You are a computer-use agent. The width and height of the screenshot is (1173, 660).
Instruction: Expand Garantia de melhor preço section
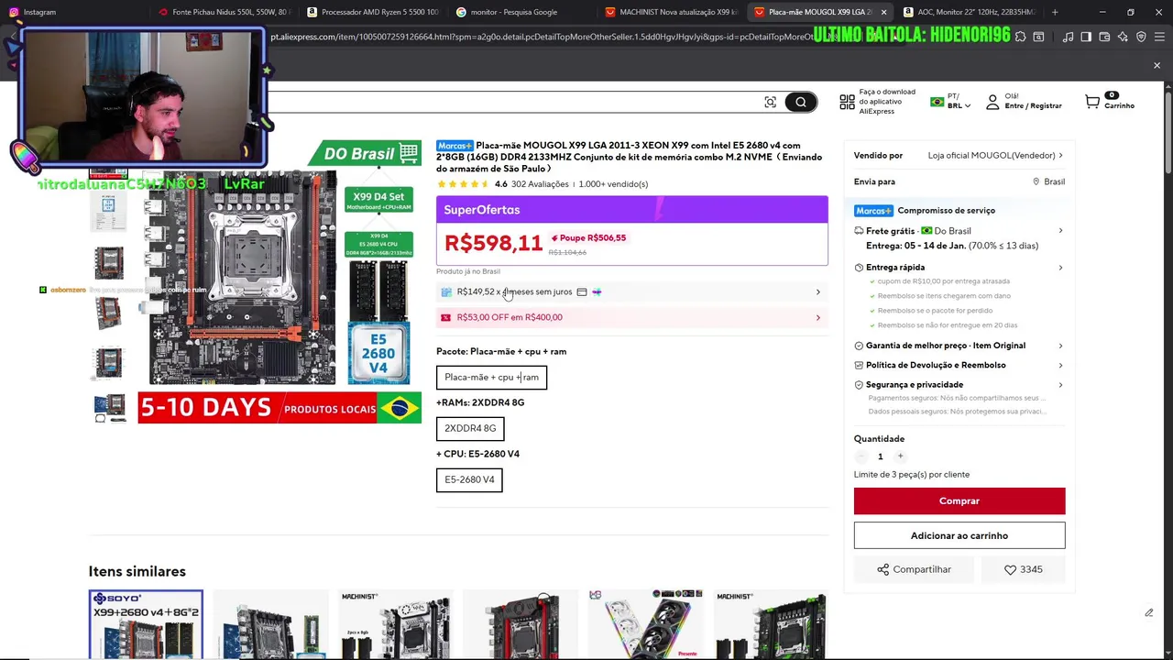959,346
